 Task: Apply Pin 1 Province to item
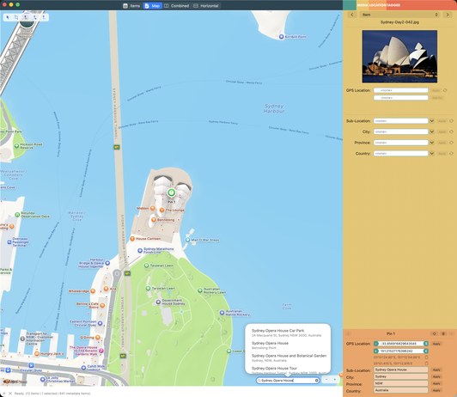point(436,383)
